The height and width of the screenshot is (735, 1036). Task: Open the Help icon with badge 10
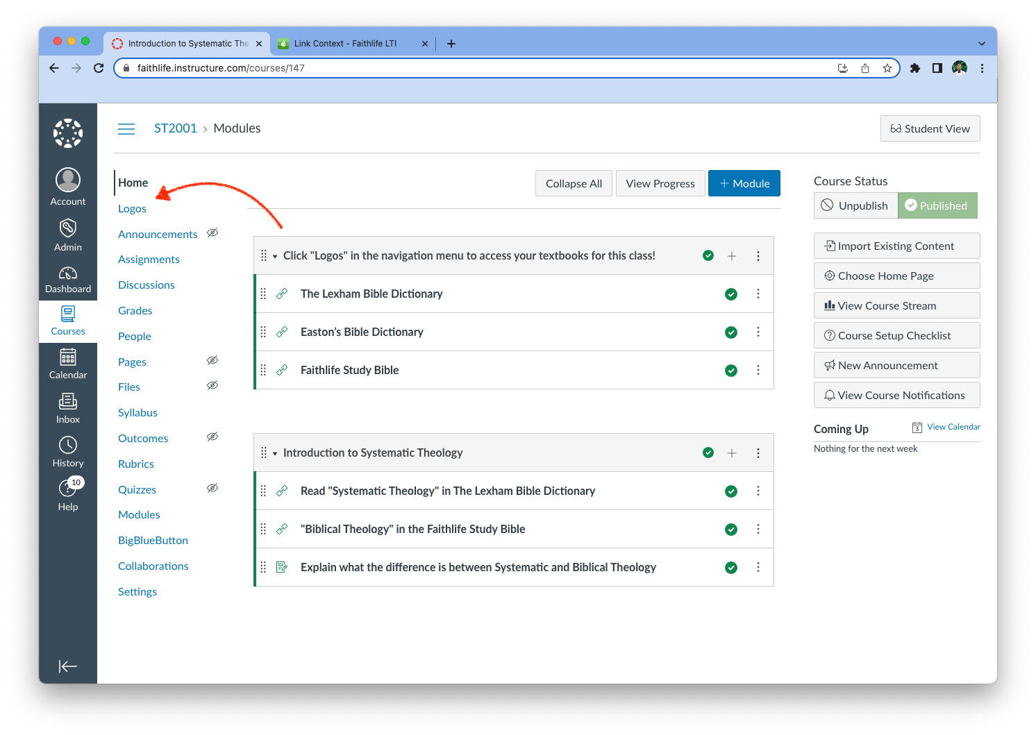[68, 494]
